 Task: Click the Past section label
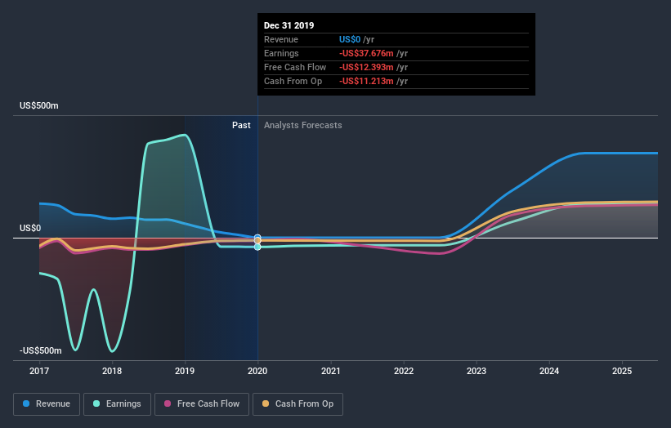pyautogui.click(x=241, y=125)
